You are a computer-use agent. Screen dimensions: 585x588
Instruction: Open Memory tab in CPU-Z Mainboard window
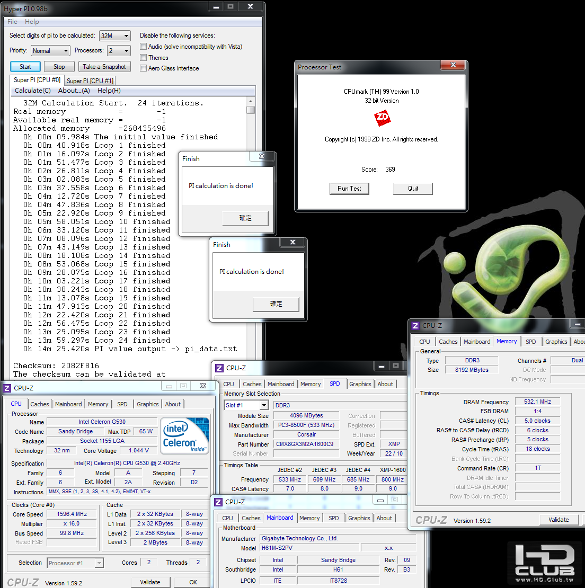click(309, 518)
